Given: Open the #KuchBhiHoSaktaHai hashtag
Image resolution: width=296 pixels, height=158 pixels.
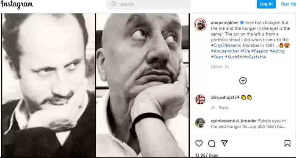Looking at the screenshot, I should 245,57.
